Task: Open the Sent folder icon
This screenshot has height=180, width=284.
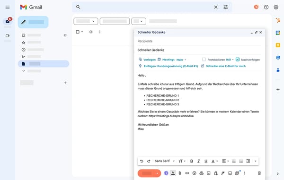Action: pyautogui.click(x=23, y=57)
